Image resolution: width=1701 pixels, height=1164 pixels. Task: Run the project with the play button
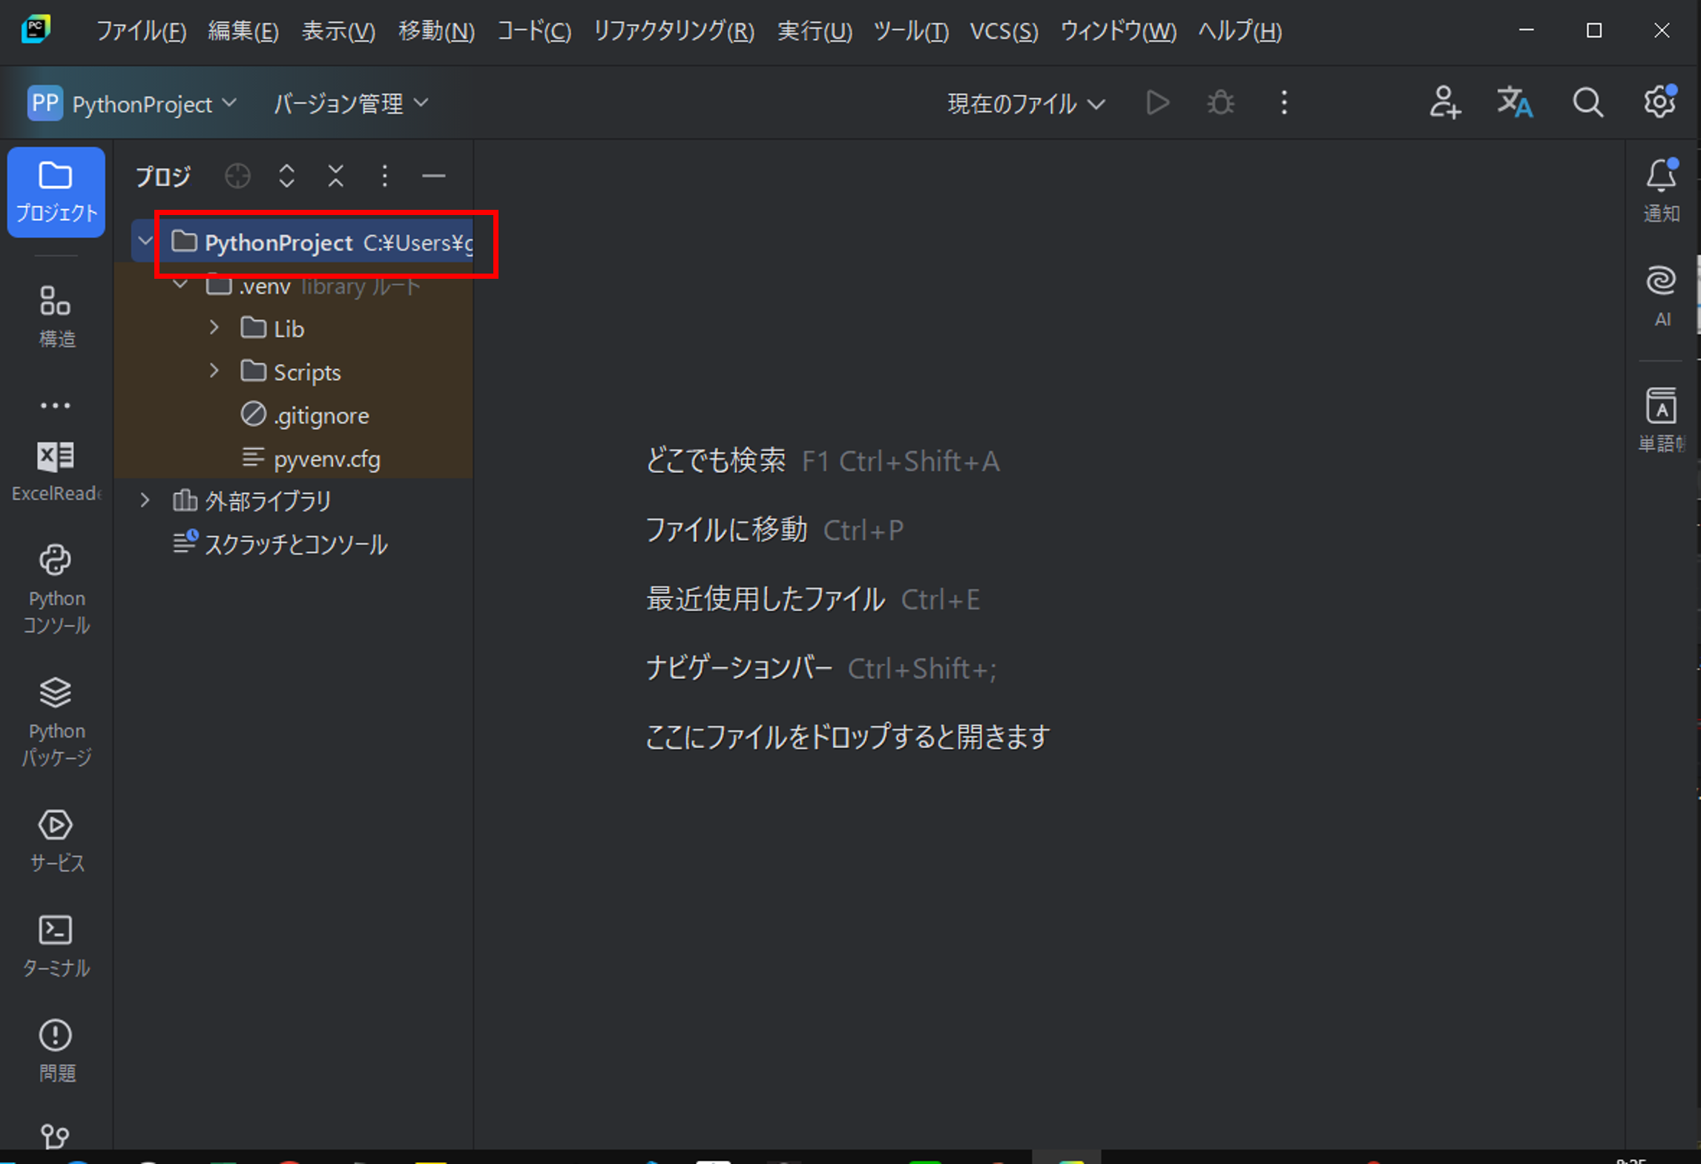[1157, 103]
